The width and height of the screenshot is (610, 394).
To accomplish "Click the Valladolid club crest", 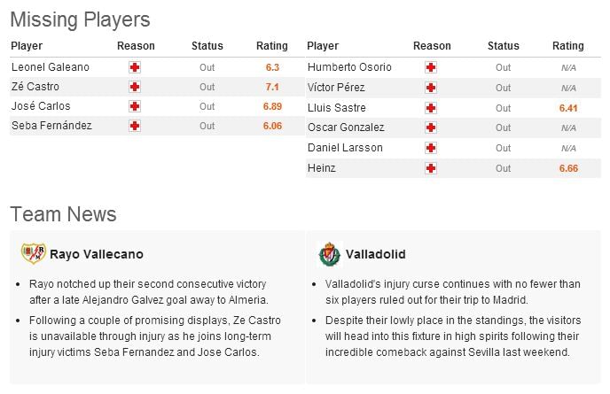I will 330,254.
